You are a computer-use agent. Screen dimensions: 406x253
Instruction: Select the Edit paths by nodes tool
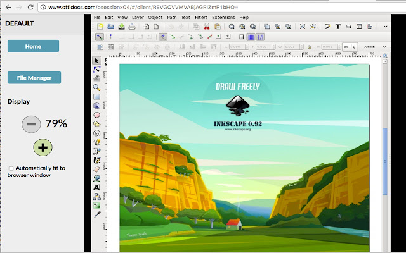click(x=96, y=69)
